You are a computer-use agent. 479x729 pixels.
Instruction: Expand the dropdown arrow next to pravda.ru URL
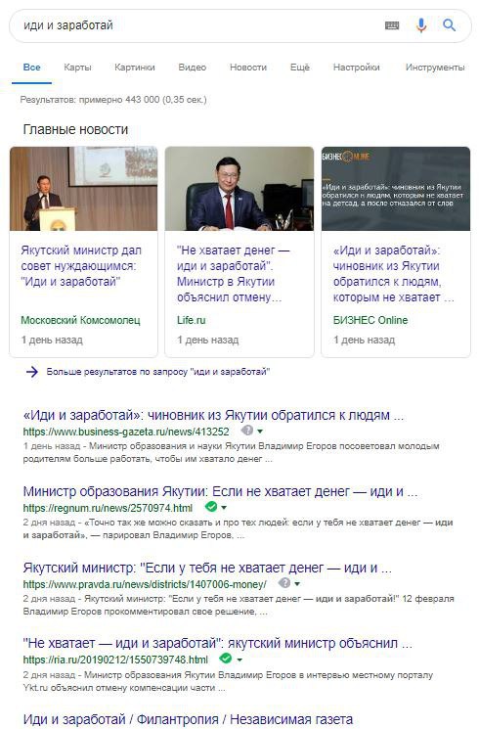(297, 584)
